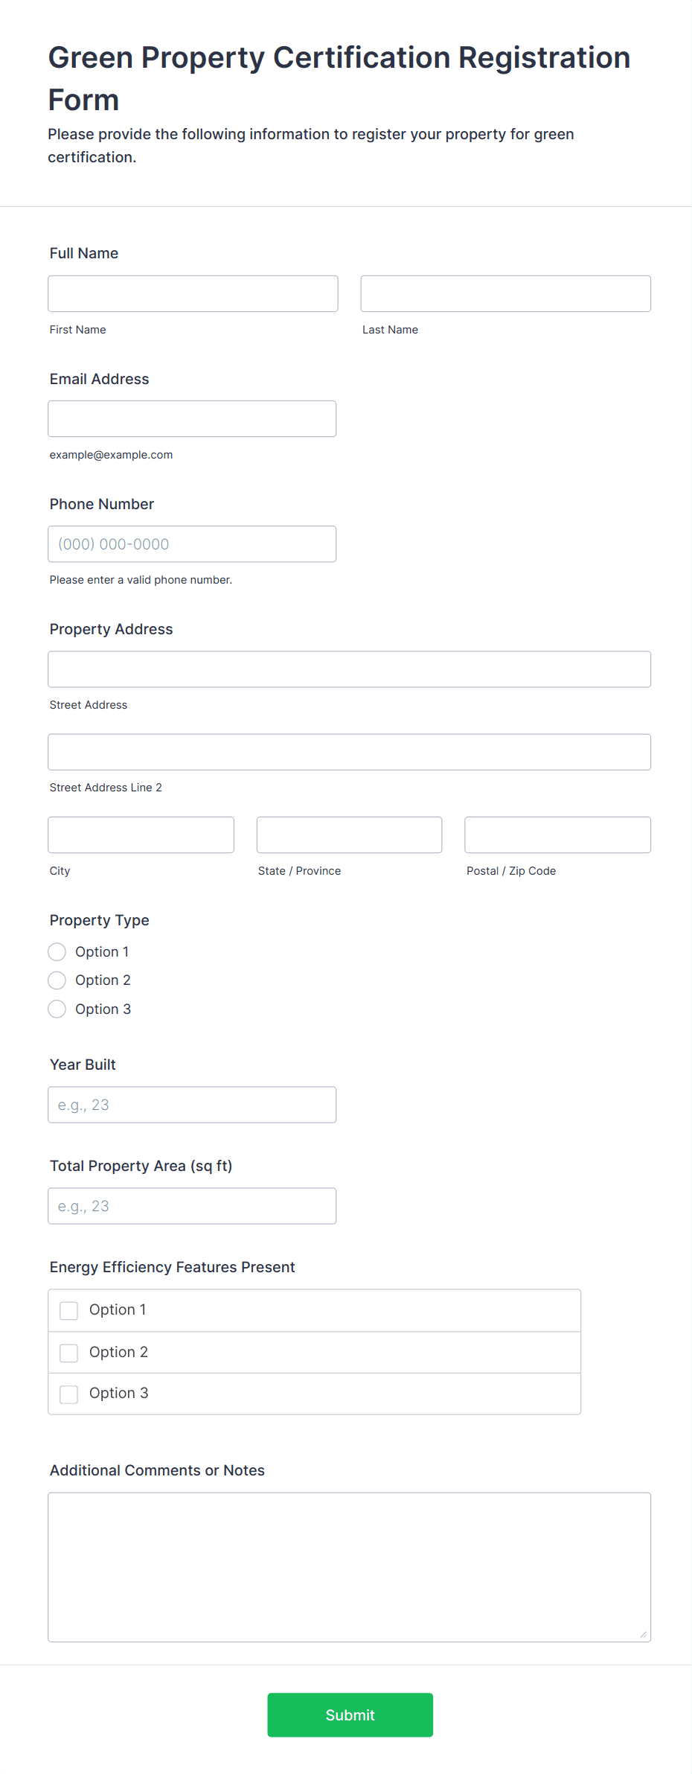The image size is (692, 1774).
Task: Click the Additional Comments text area
Action: (x=349, y=1566)
